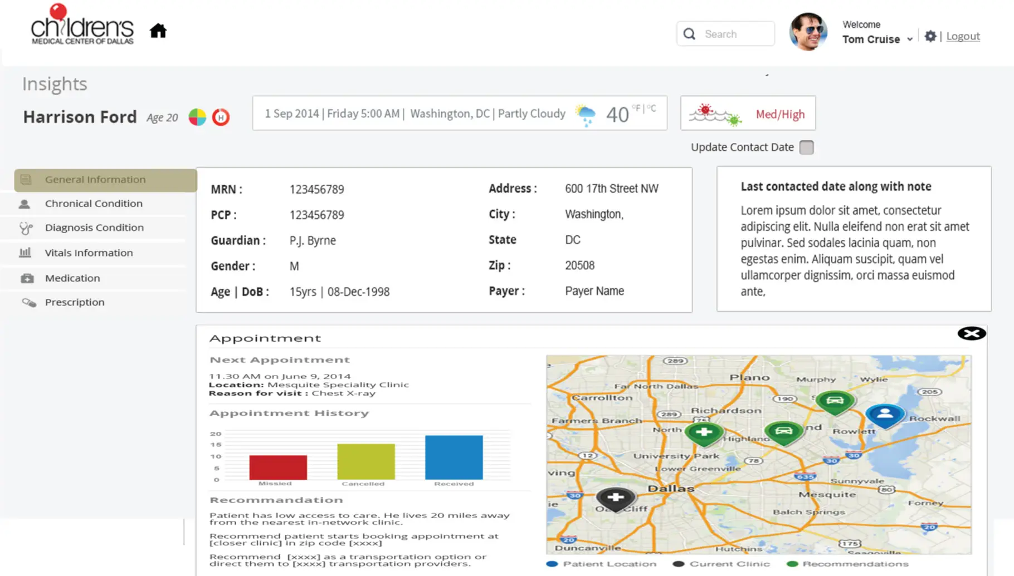Click the green plus clinic map marker
Viewport: 1014px width, 576px height.
[x=704, y=432]
